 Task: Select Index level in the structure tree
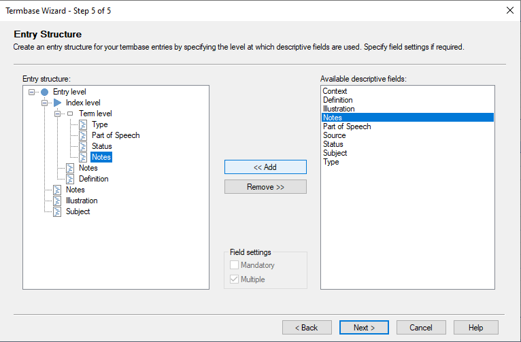(x=83, y=103)
